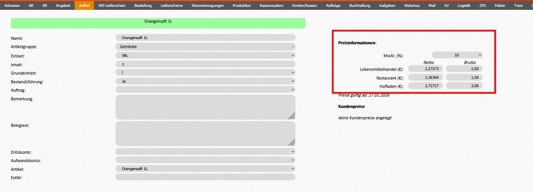The height and width of the screenshot is (192, 533).
Task: Open the Webshop tab
Action: point(412,6)
